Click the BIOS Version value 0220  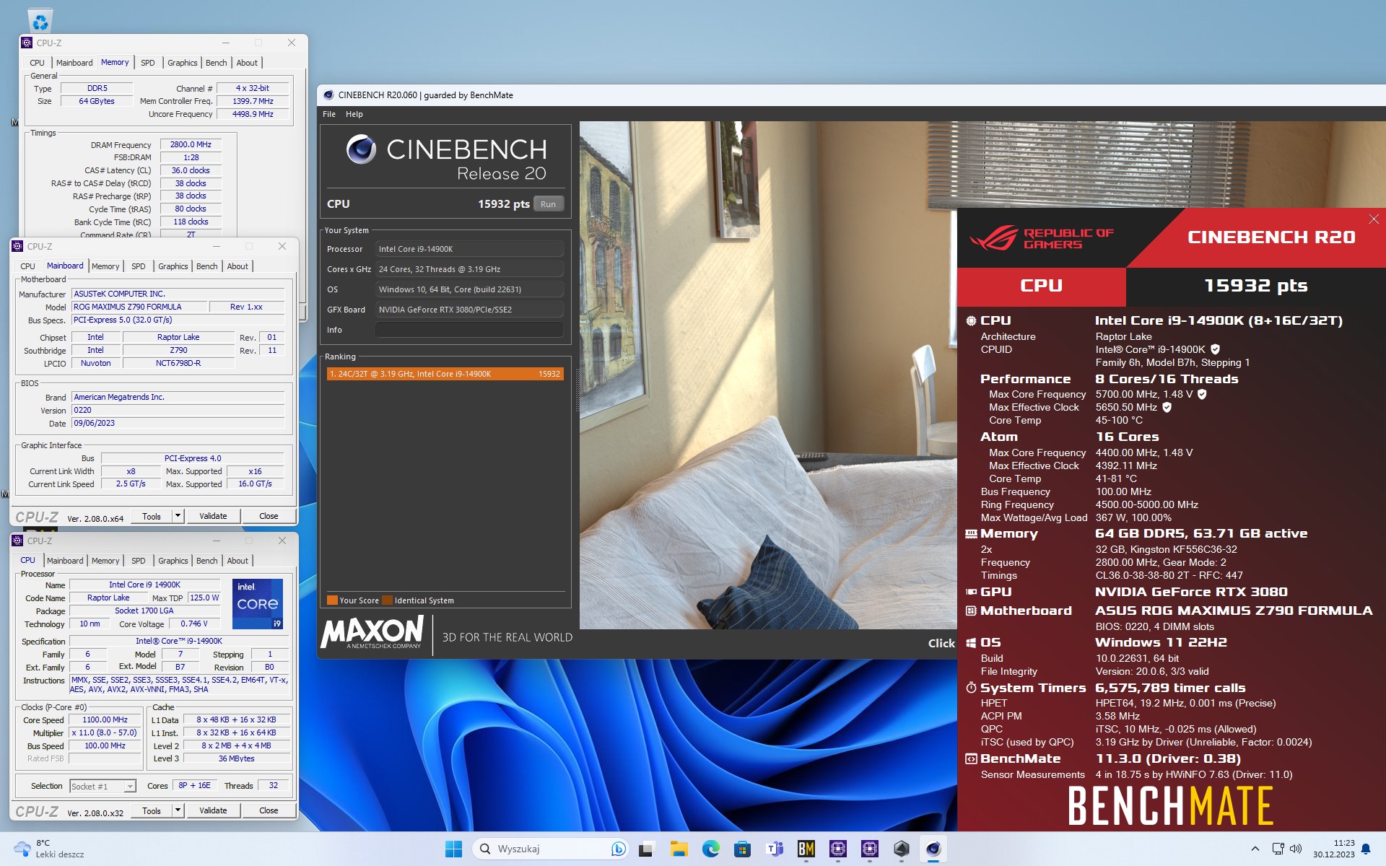[178, 410]
